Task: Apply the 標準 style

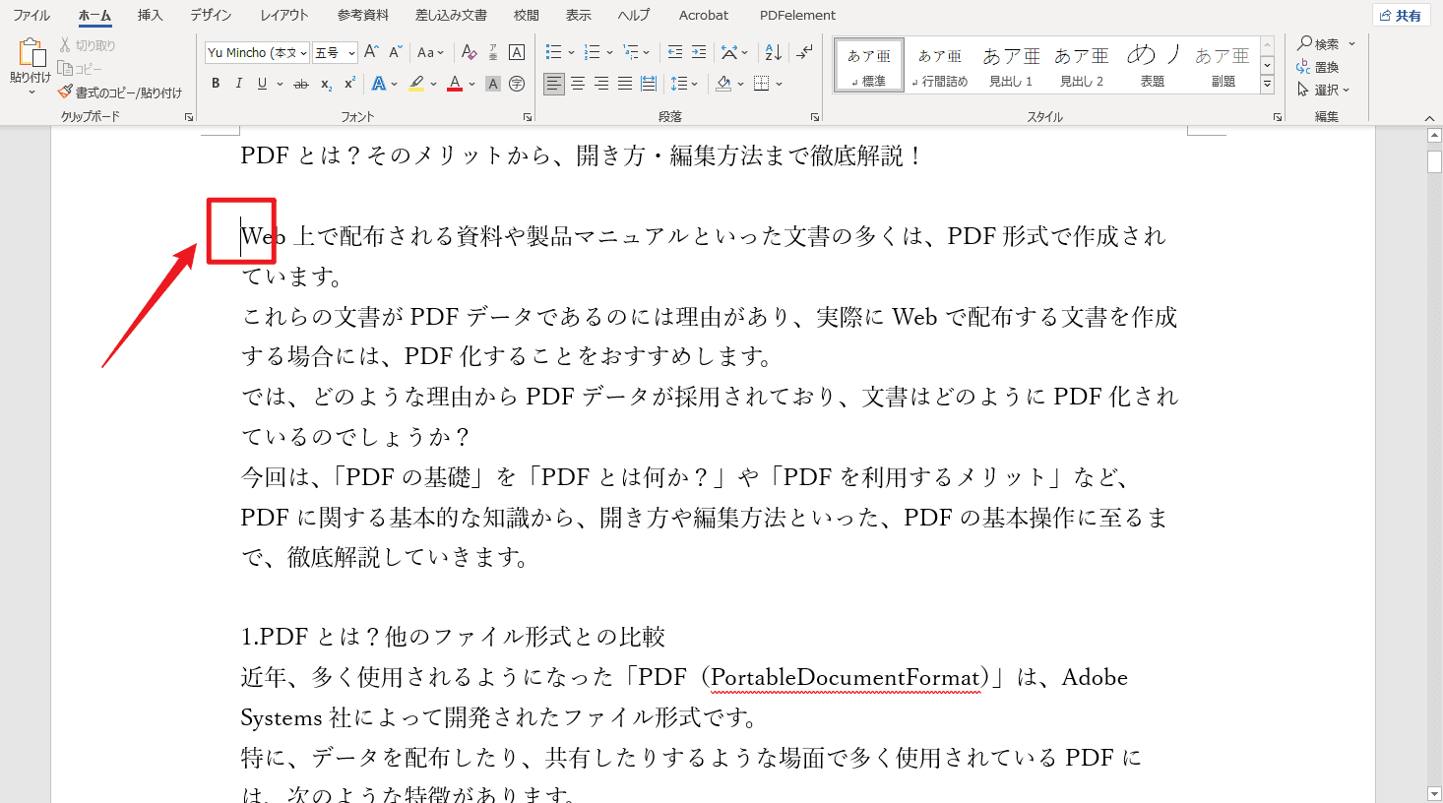Action: (x=868, y=65)
